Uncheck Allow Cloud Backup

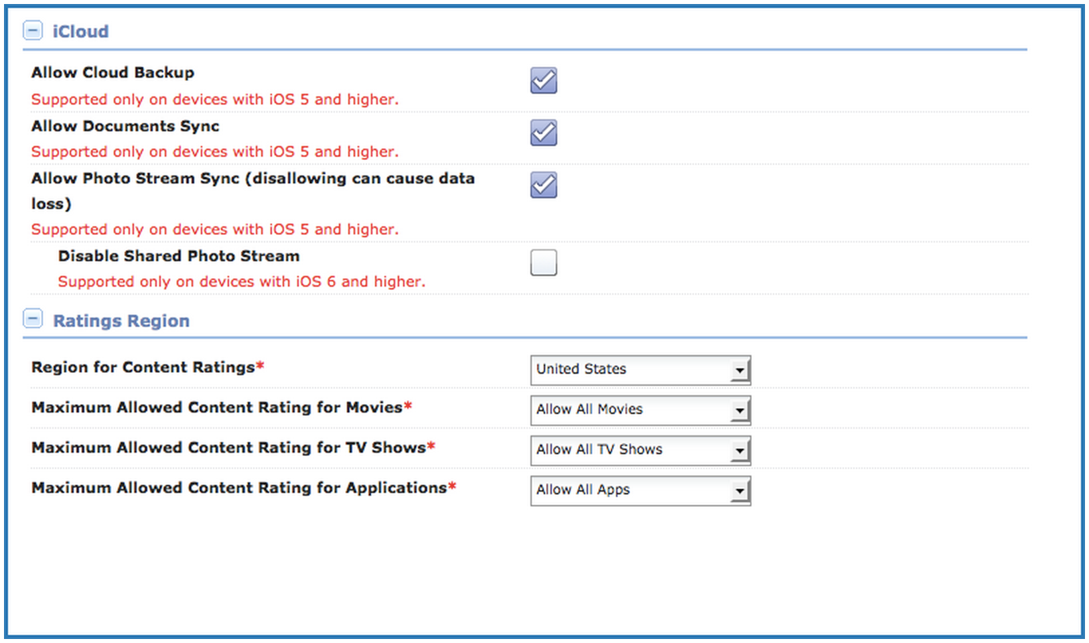(542, 80)
